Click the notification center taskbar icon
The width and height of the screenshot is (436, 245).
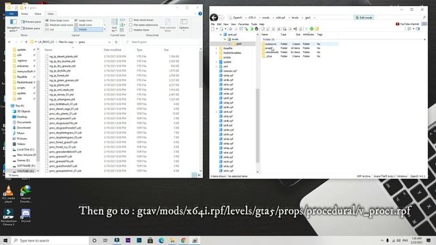(x=429, y=240)
